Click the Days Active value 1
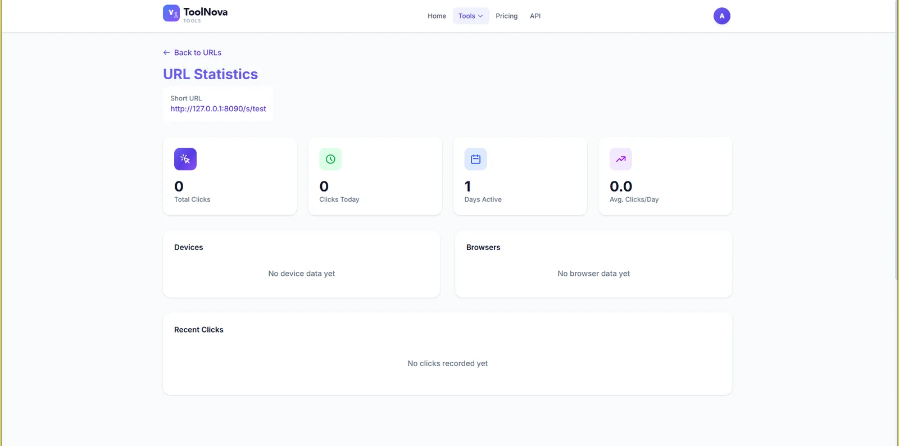This screenshot has height=446, width=899. click(x=467, y=186)
